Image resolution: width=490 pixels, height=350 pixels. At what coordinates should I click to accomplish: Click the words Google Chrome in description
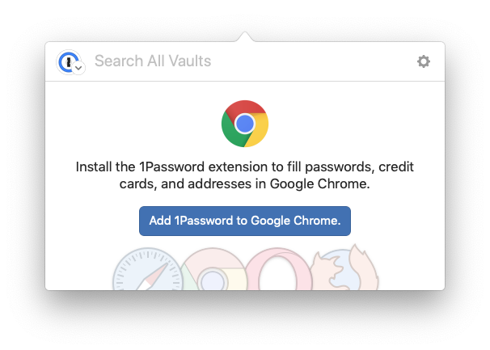point(319,183)
